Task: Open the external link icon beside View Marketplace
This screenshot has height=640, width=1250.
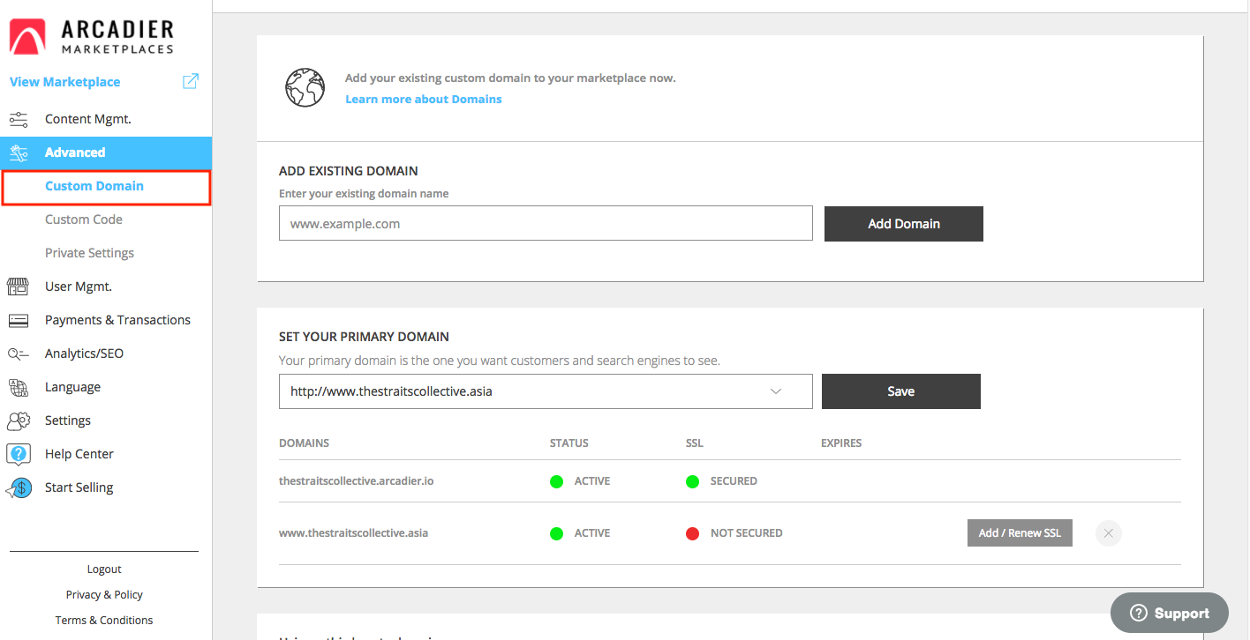Action: [x=191, y=81]
